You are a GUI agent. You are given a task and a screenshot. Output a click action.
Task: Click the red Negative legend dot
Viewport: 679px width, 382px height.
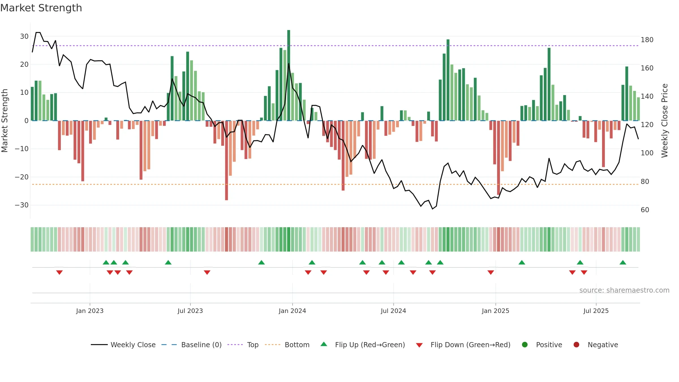tap(576, 345)
